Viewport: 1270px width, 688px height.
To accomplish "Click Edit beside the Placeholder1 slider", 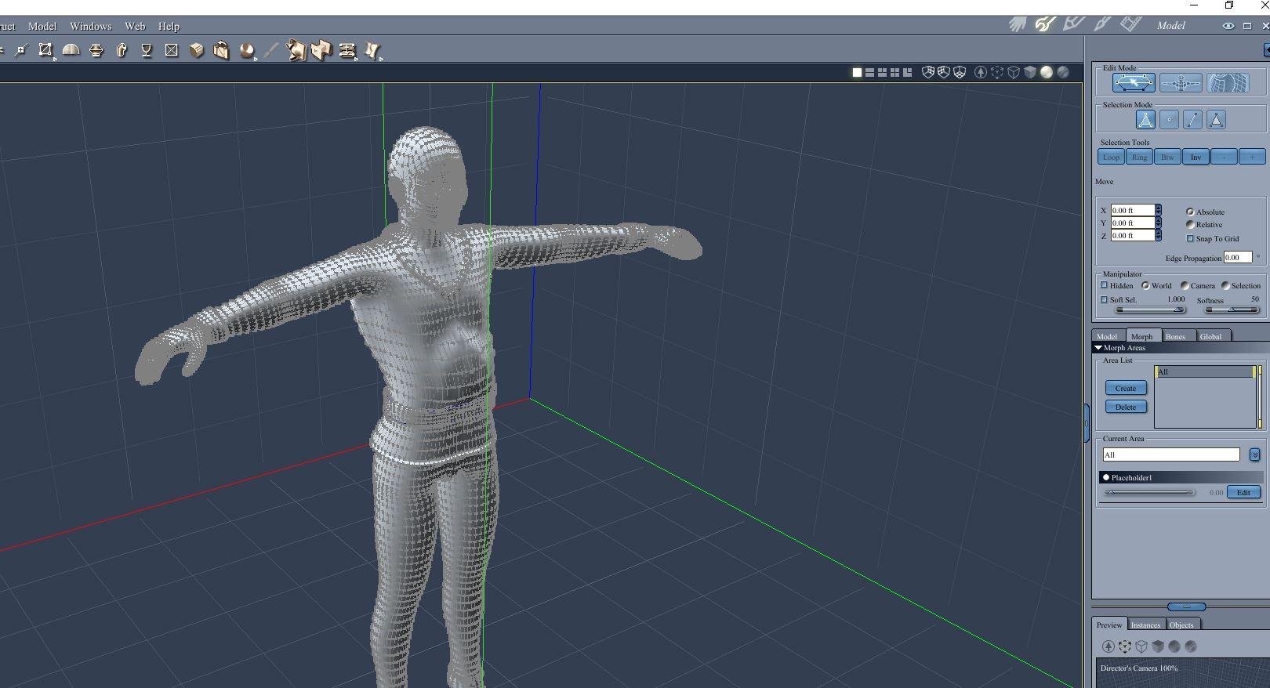I will coord(1243,492).
